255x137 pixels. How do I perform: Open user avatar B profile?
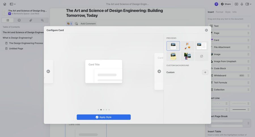point(216,4)
